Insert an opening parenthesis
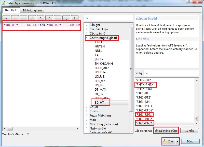 coord(66,18)
